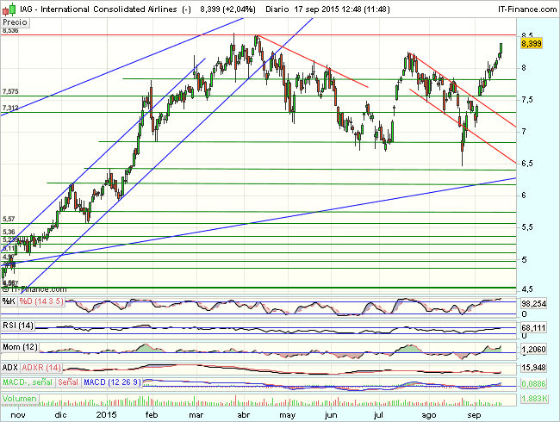Click the abr month label on time axis
The image size is (560, 422).
244,415
